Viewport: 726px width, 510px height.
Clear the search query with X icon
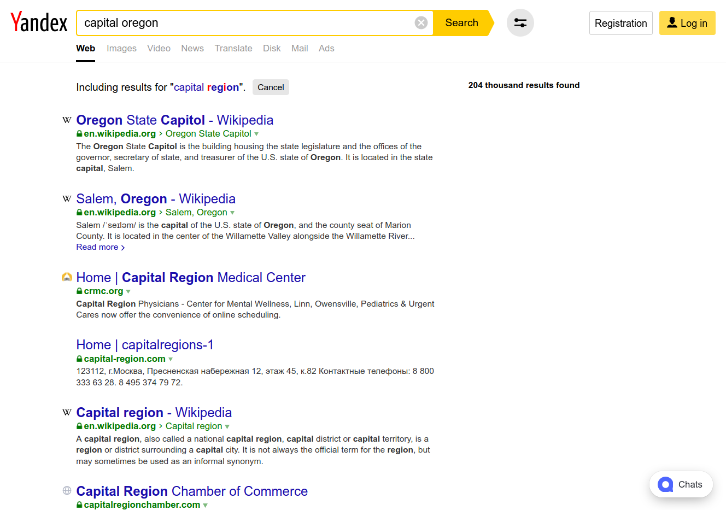click(421, 23)
